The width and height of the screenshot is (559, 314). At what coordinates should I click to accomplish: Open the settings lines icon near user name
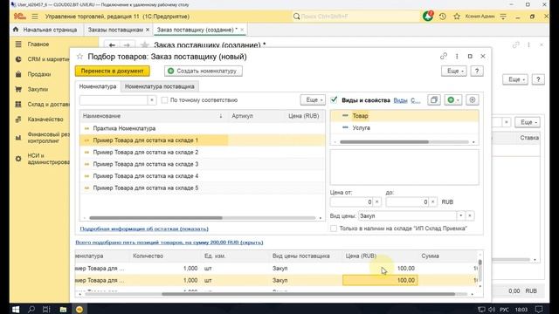point(503,17)
